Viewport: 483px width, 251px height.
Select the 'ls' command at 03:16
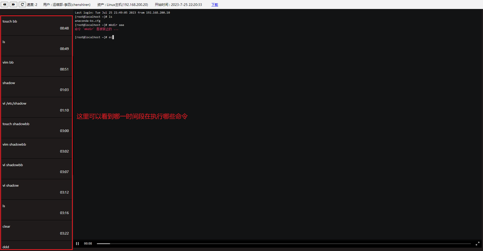37,210
